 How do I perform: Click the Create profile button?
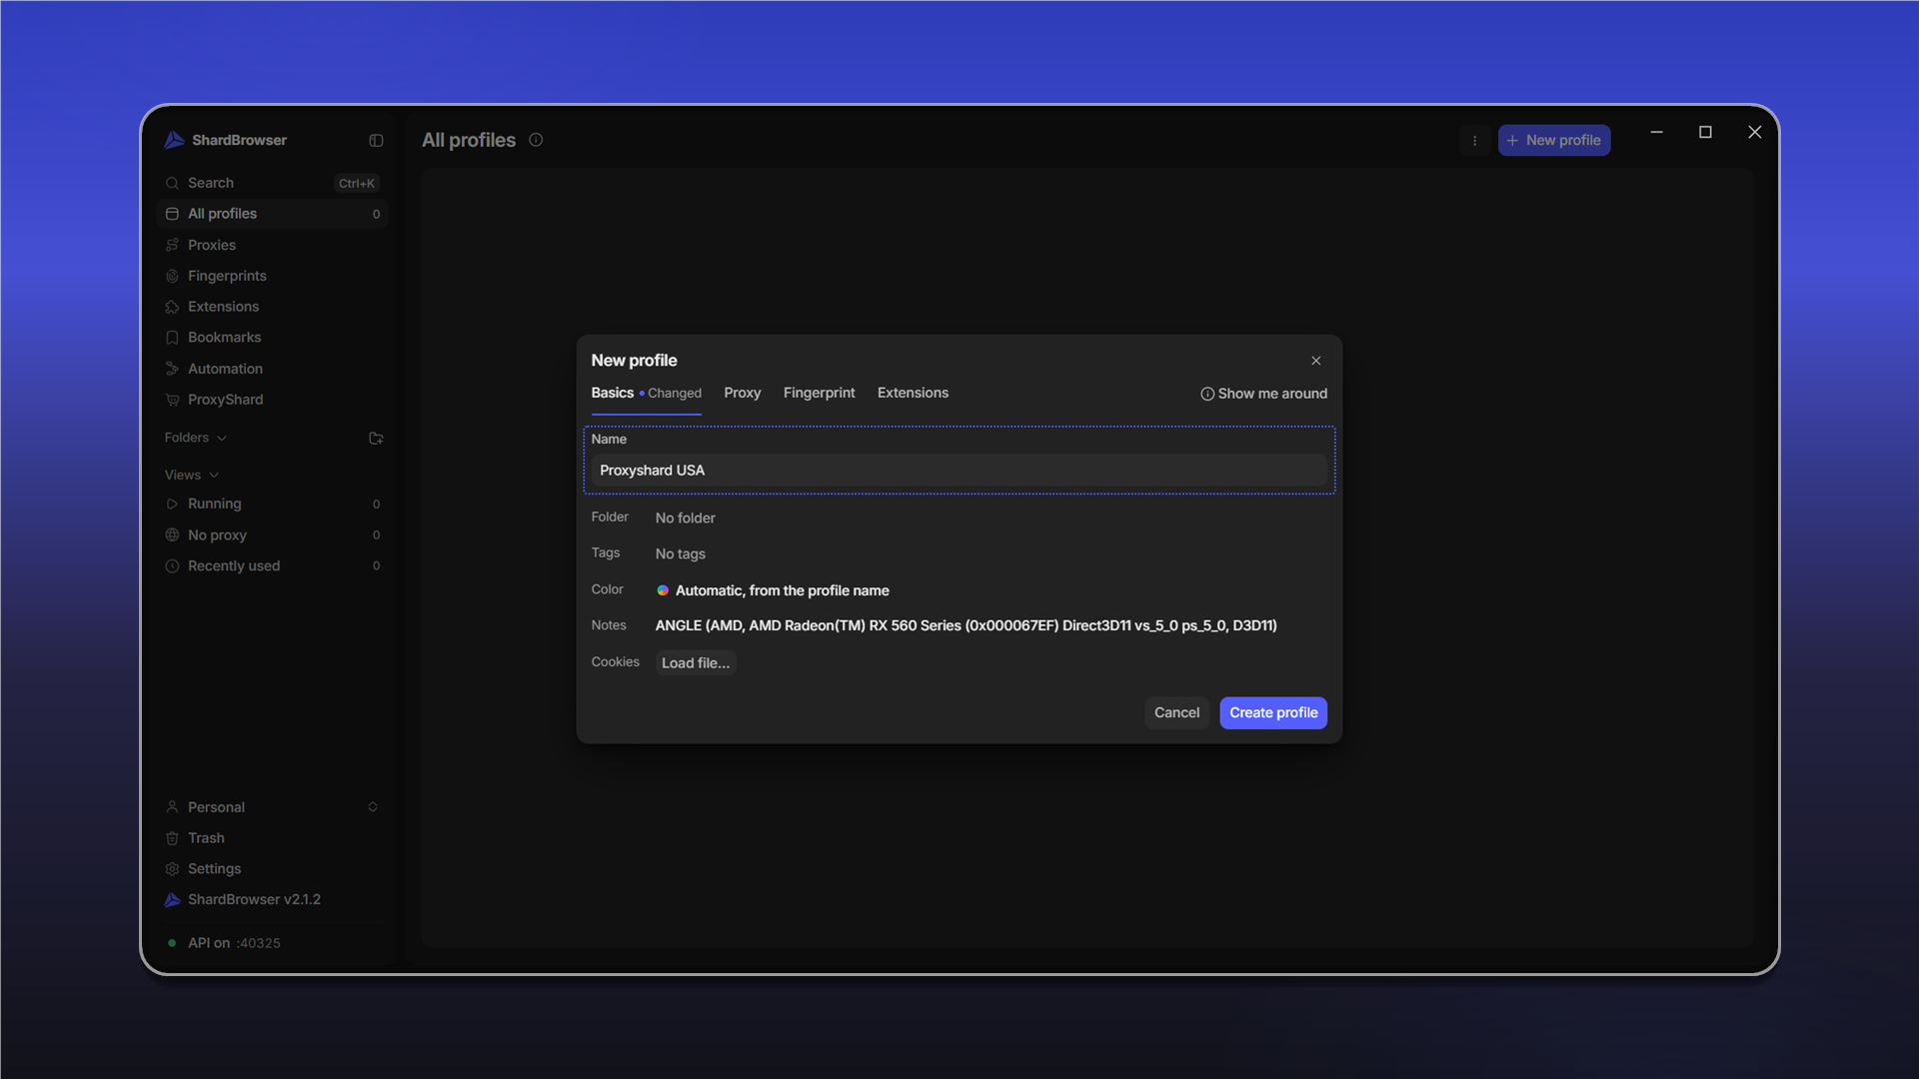click(1273, 713)
